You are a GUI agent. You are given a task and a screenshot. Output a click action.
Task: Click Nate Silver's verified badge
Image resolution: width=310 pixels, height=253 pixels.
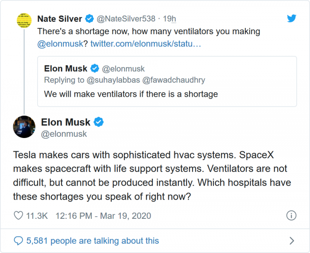[x=89, y=19]
